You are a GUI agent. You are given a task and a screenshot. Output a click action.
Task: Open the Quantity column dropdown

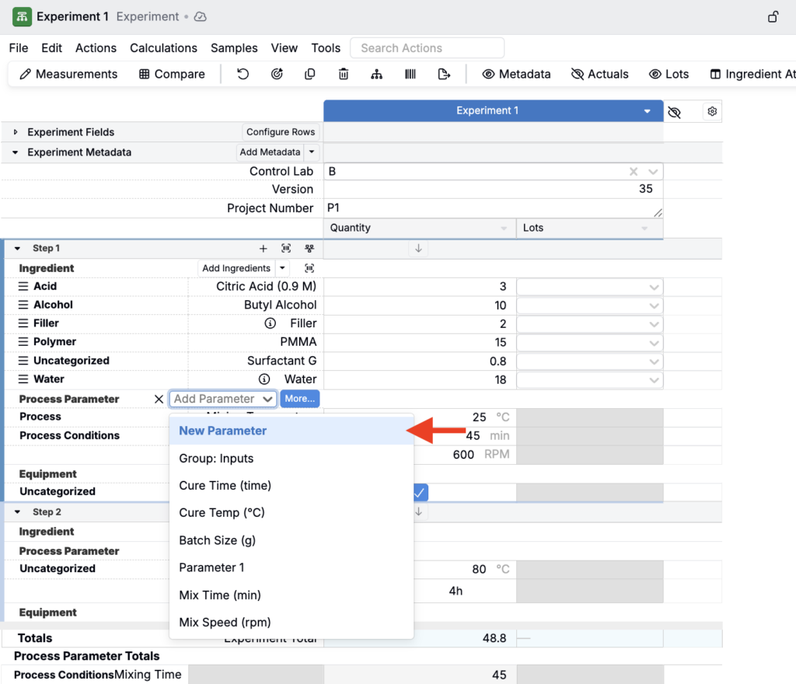click(504, 229)
